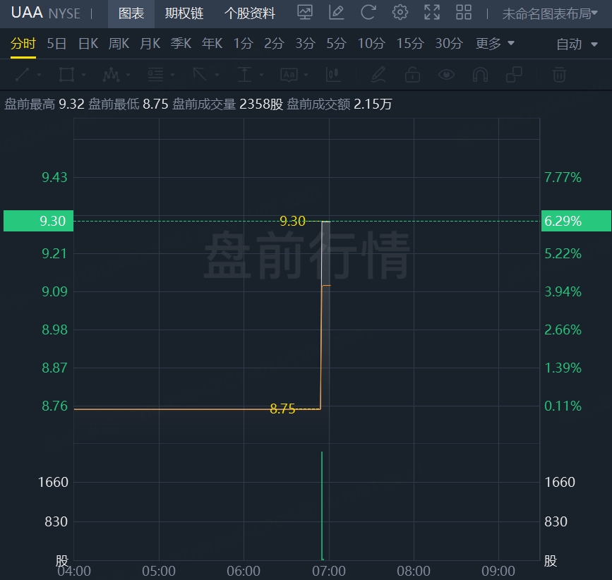Select the 10分 timeframe
The width and height of the screenshot is (612, 580).
click(371, 43)
